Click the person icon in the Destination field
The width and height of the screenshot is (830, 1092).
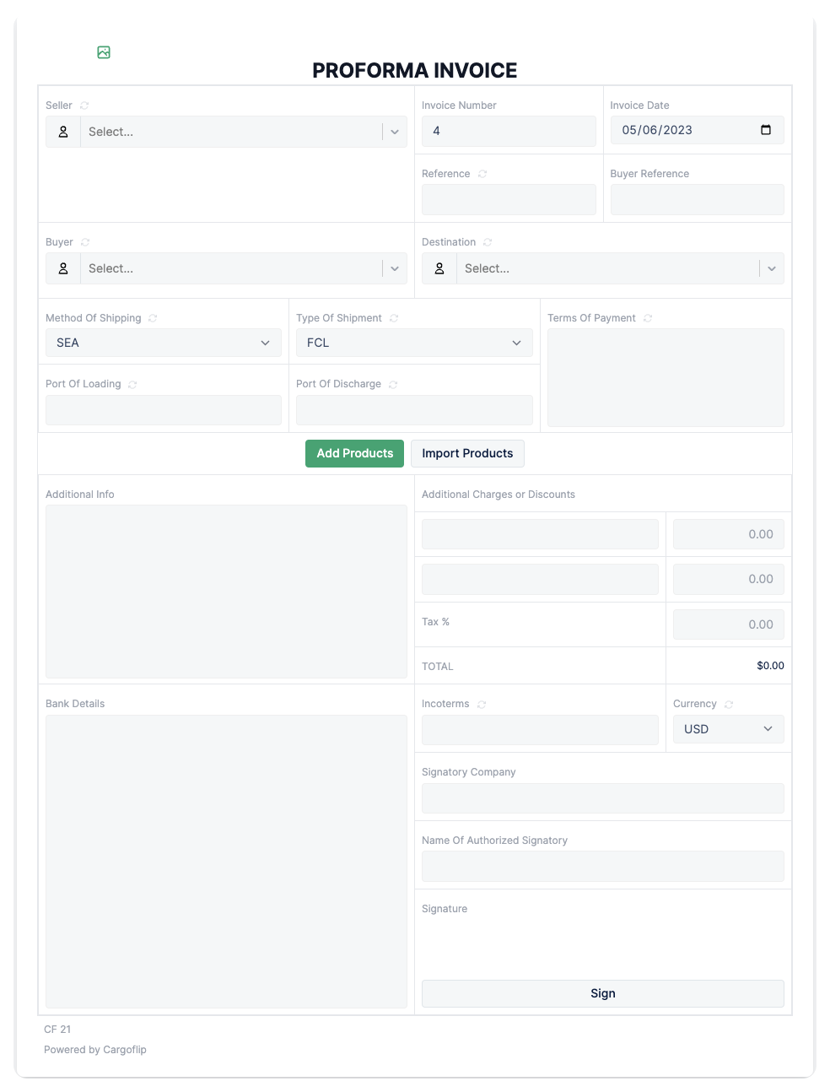pos(439,268)
